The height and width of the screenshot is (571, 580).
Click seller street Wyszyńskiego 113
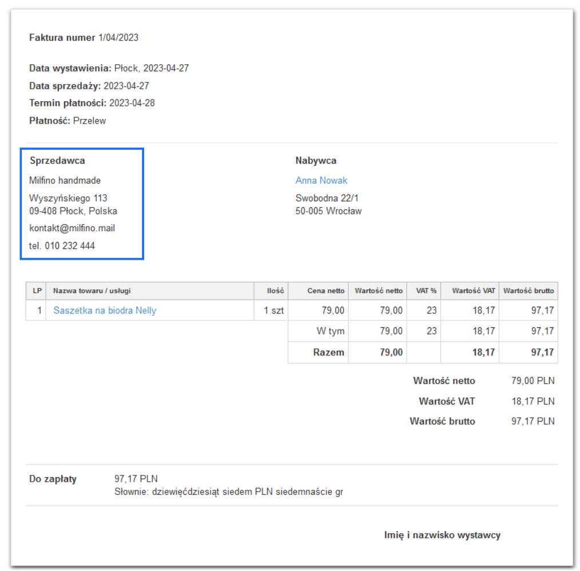point(68,198)
